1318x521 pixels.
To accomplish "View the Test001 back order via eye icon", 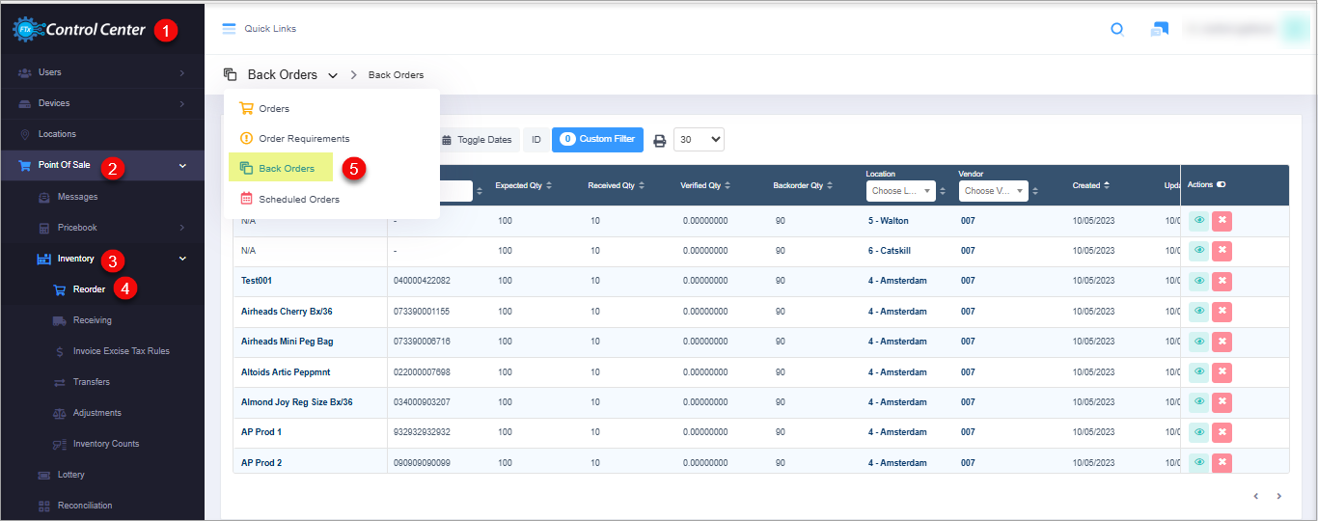I will [x=1198, y=281].
